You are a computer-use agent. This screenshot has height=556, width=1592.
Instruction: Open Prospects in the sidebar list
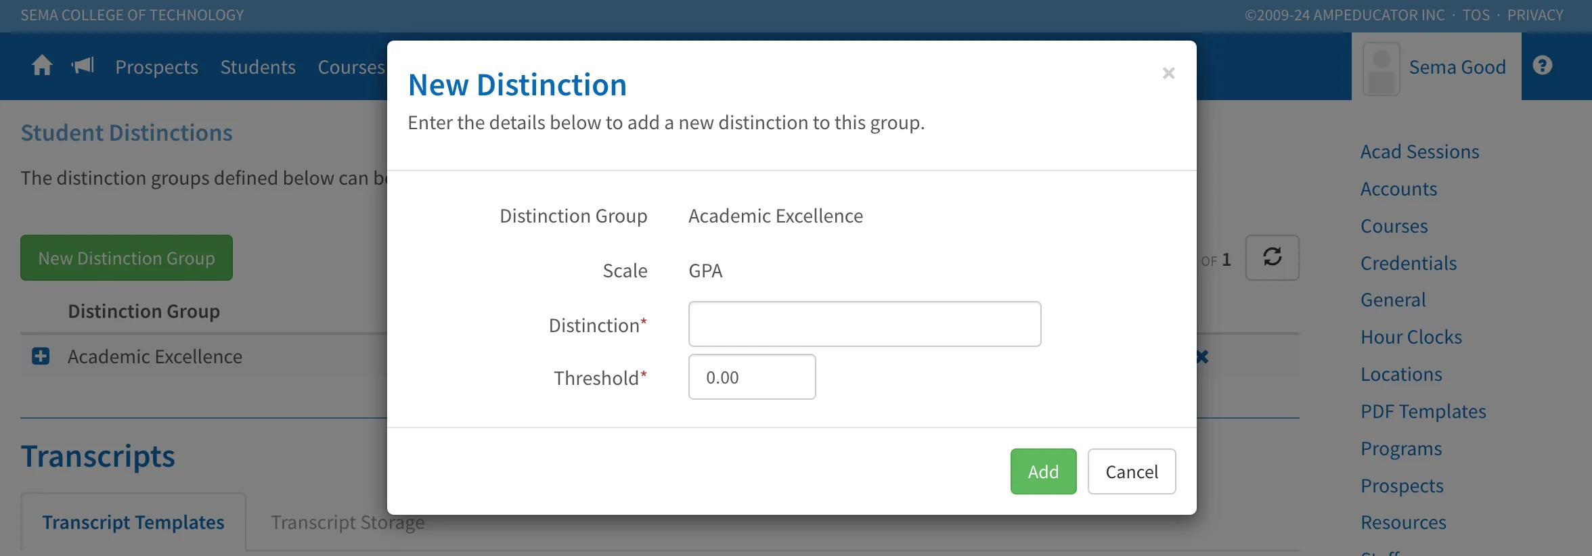1402,486
